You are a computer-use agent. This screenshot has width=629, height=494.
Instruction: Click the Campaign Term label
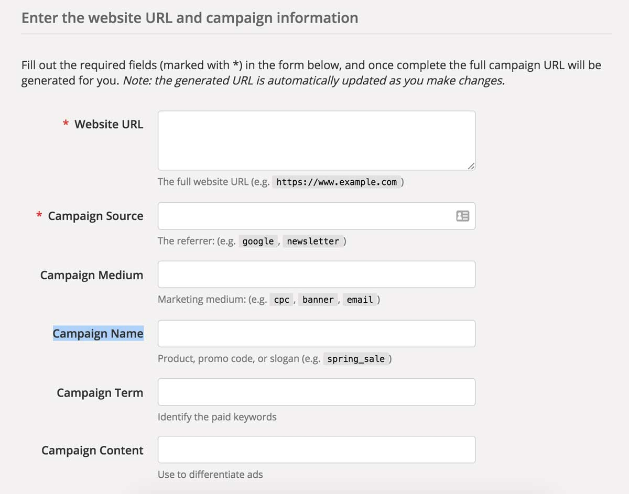[100, 393]
